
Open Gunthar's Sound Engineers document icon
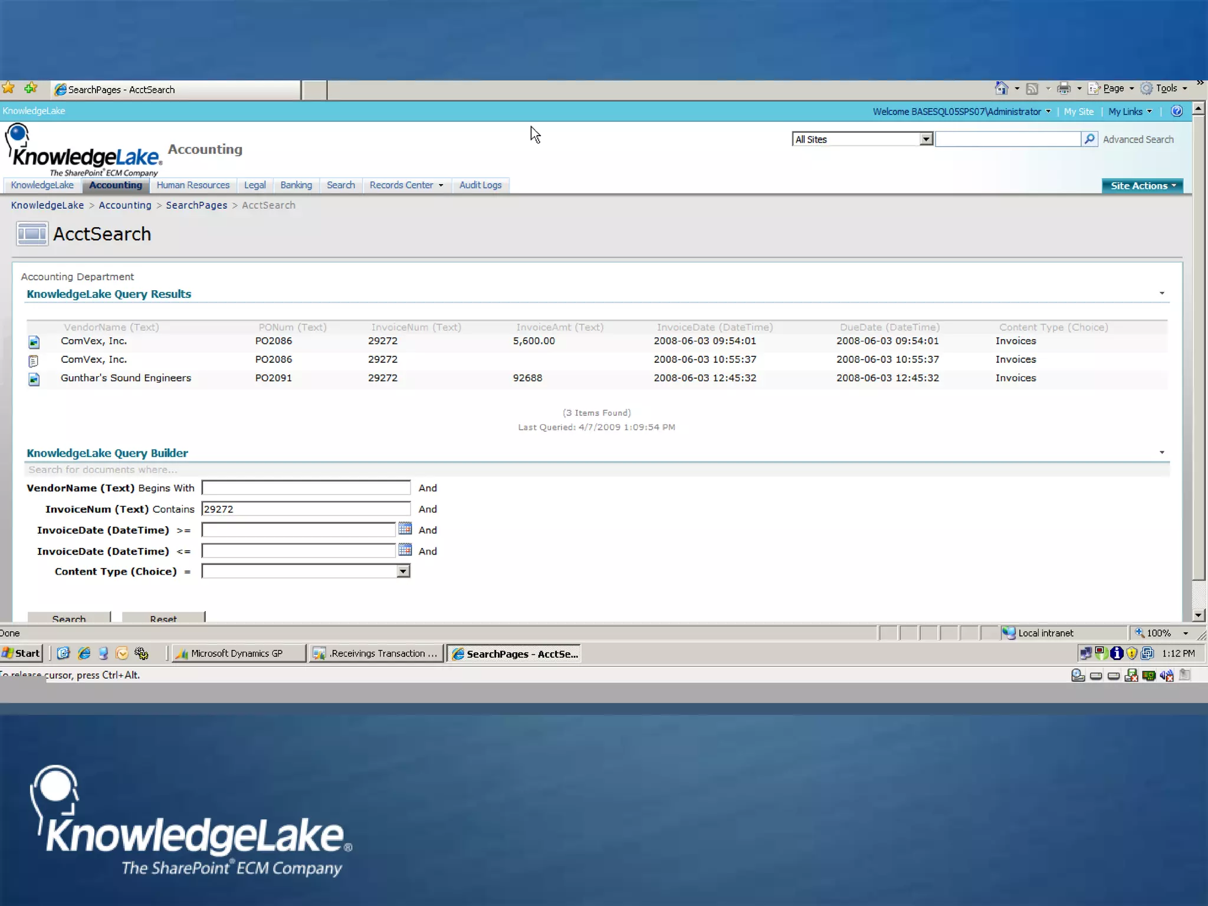point(34,379)
